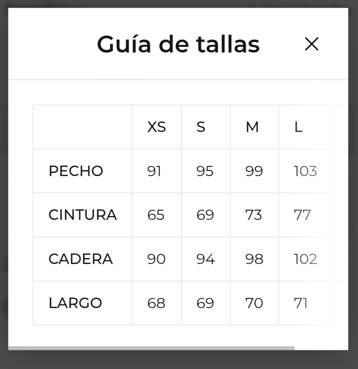Click CINTURA value 73 for M

pos(254,215)
